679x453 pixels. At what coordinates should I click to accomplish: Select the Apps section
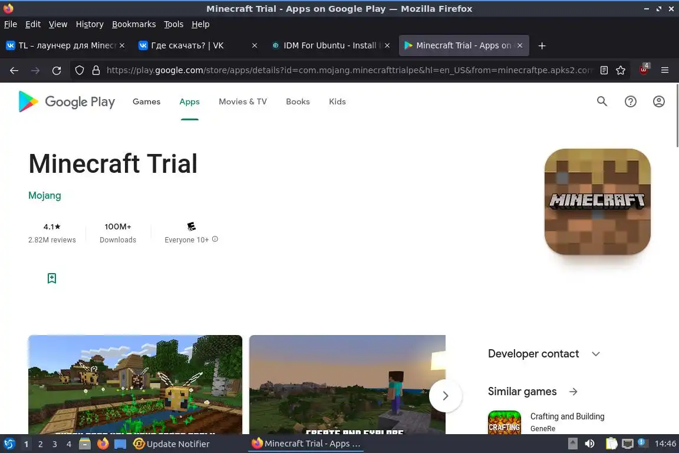(190, 101)
